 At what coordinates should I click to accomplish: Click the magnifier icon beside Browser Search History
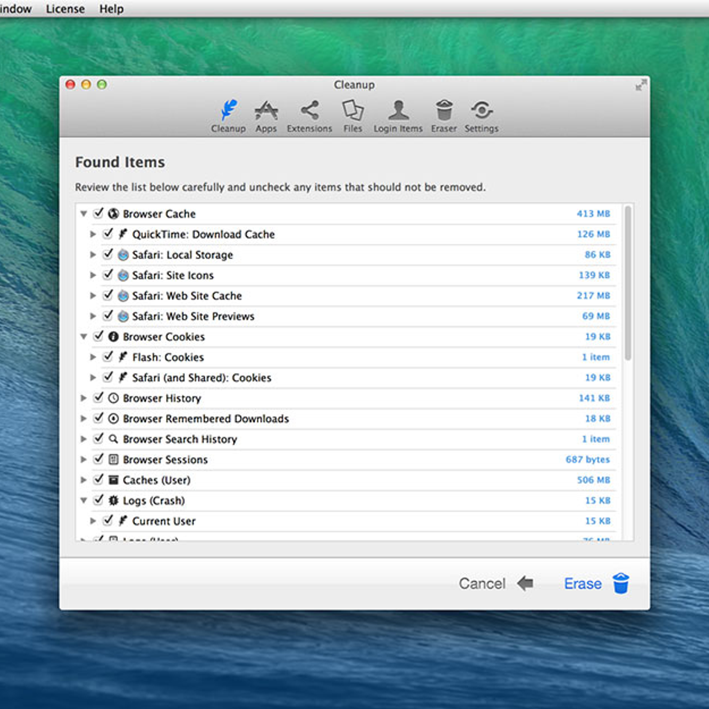tap(113, 439)
